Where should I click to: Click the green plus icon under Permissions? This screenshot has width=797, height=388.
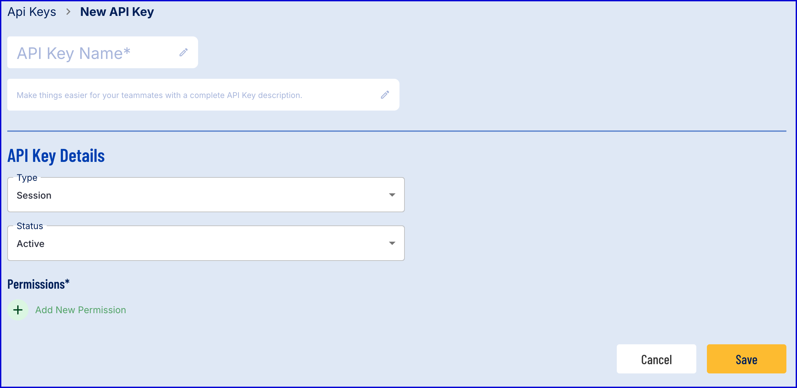[18, 310]
